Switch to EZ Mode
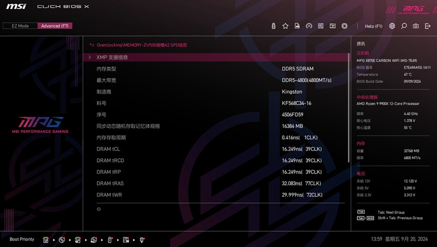 click(x=20, y=26)
